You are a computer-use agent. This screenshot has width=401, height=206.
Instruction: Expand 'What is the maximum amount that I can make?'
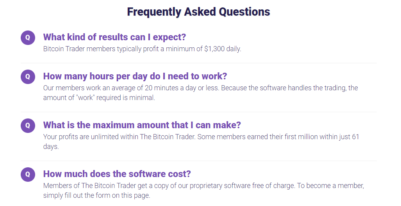pos(142,125)
